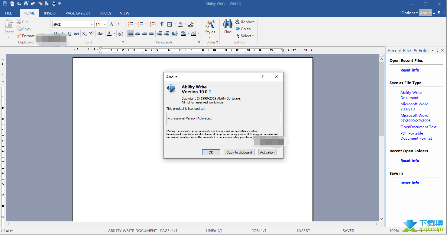This screenshot has width=447, height=235.
Task: Open the Paragraph dialog launcher
Action: (199, 43)
